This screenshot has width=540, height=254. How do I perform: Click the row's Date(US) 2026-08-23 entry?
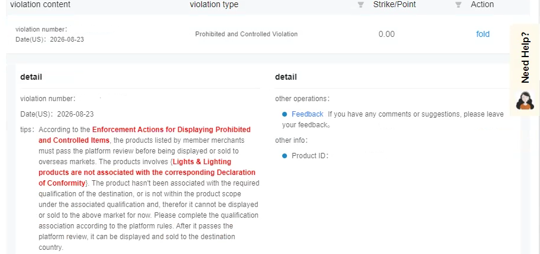tap(49, 40)
